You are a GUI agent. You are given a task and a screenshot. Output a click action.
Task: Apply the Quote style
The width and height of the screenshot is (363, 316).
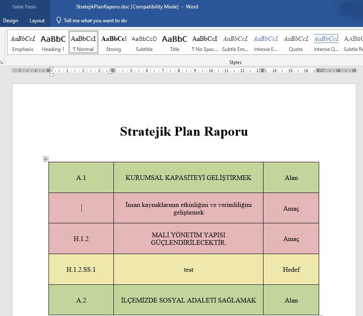pyautogui.click(x=296, y=43)
